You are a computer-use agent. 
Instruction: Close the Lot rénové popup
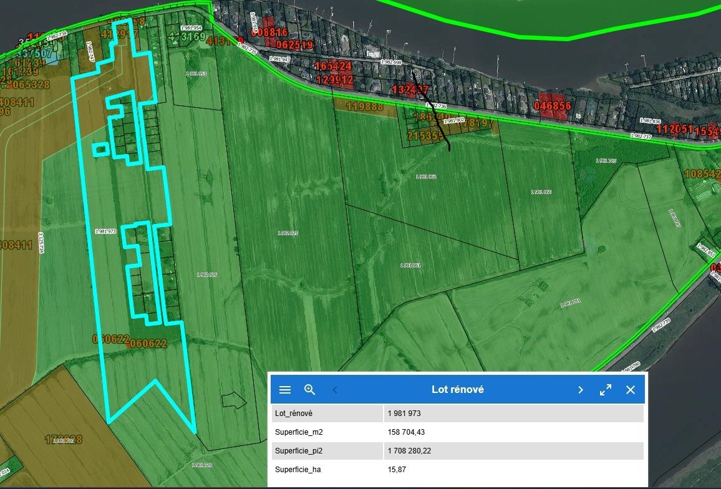click(630, 390)
